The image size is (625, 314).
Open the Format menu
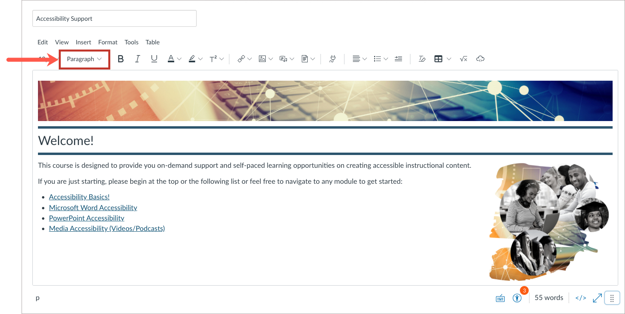coord(107,42)
